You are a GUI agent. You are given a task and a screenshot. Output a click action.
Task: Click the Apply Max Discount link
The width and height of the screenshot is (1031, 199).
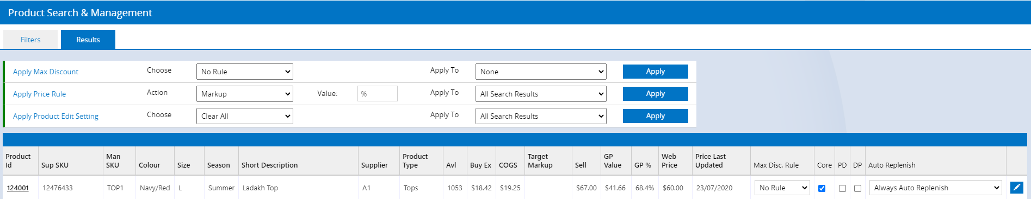46,72
